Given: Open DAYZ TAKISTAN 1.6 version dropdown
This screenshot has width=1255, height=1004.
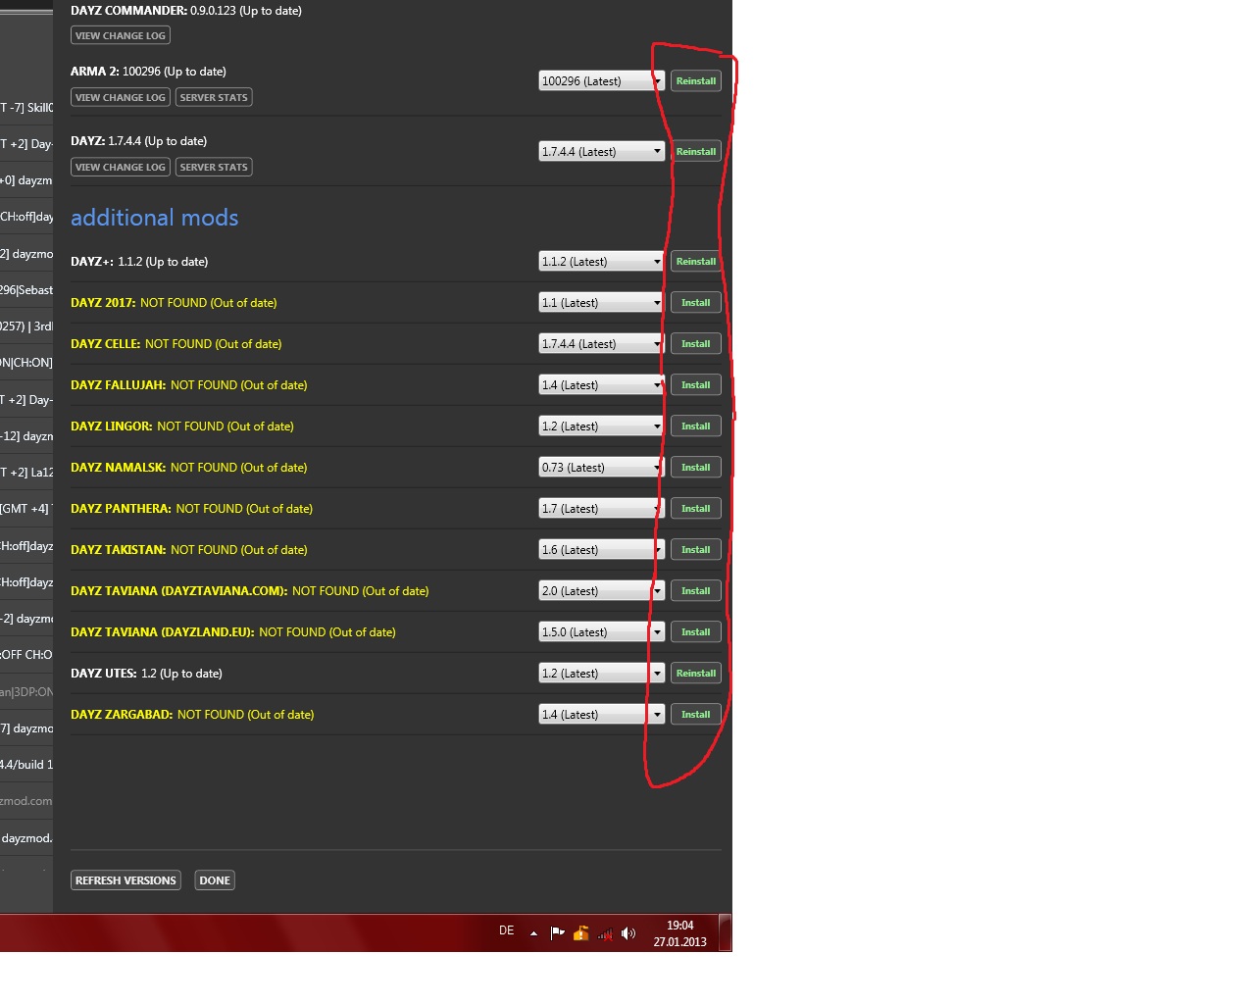Looking at the screenshot, I should (x=602, y=550).
